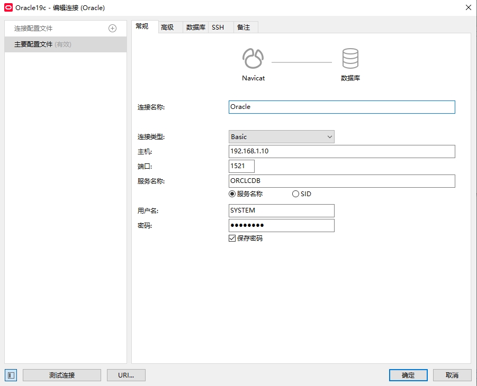
Task: Select 主要配置文件 in the profile list
Action: pyautogui.click(x=66, y=44)
